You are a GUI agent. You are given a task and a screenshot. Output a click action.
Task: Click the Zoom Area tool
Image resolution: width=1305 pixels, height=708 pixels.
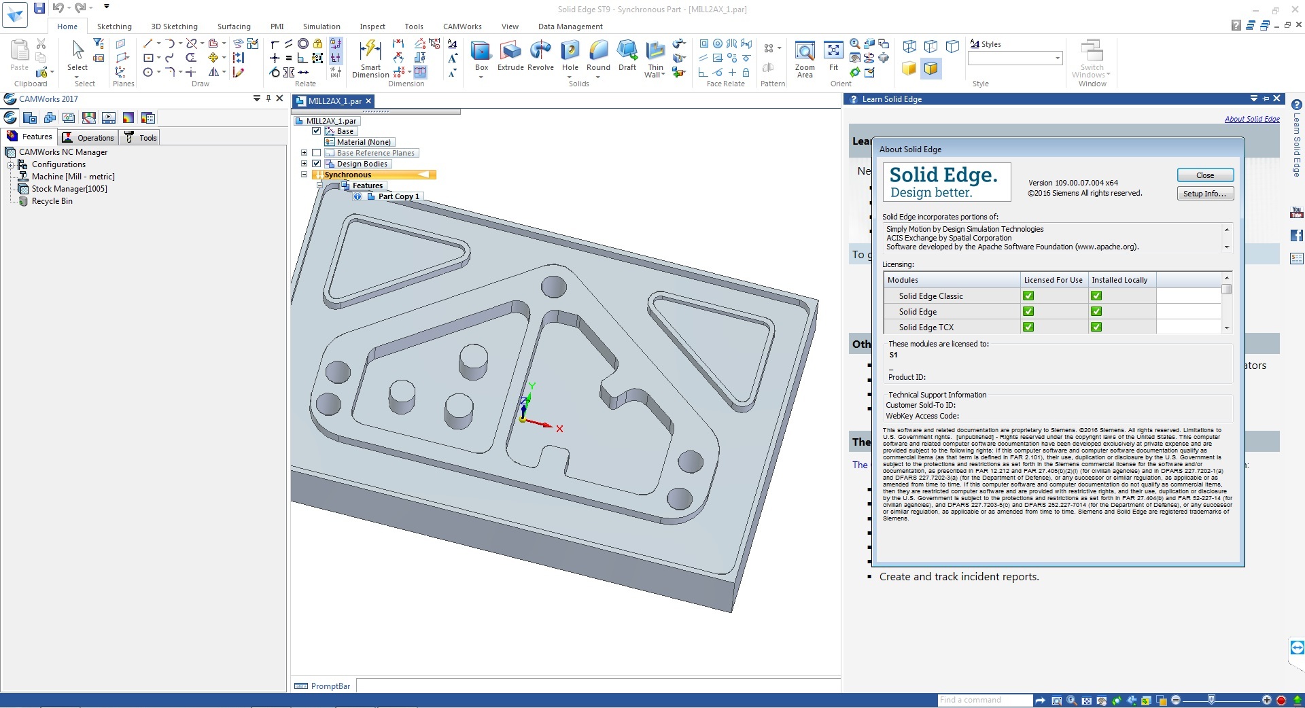click(805, 59)
